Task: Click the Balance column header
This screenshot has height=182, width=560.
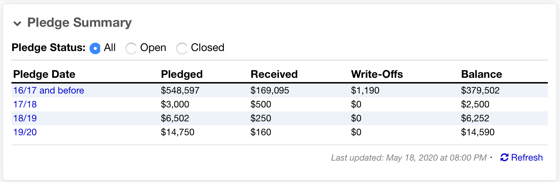Action: tap(481, 74)
